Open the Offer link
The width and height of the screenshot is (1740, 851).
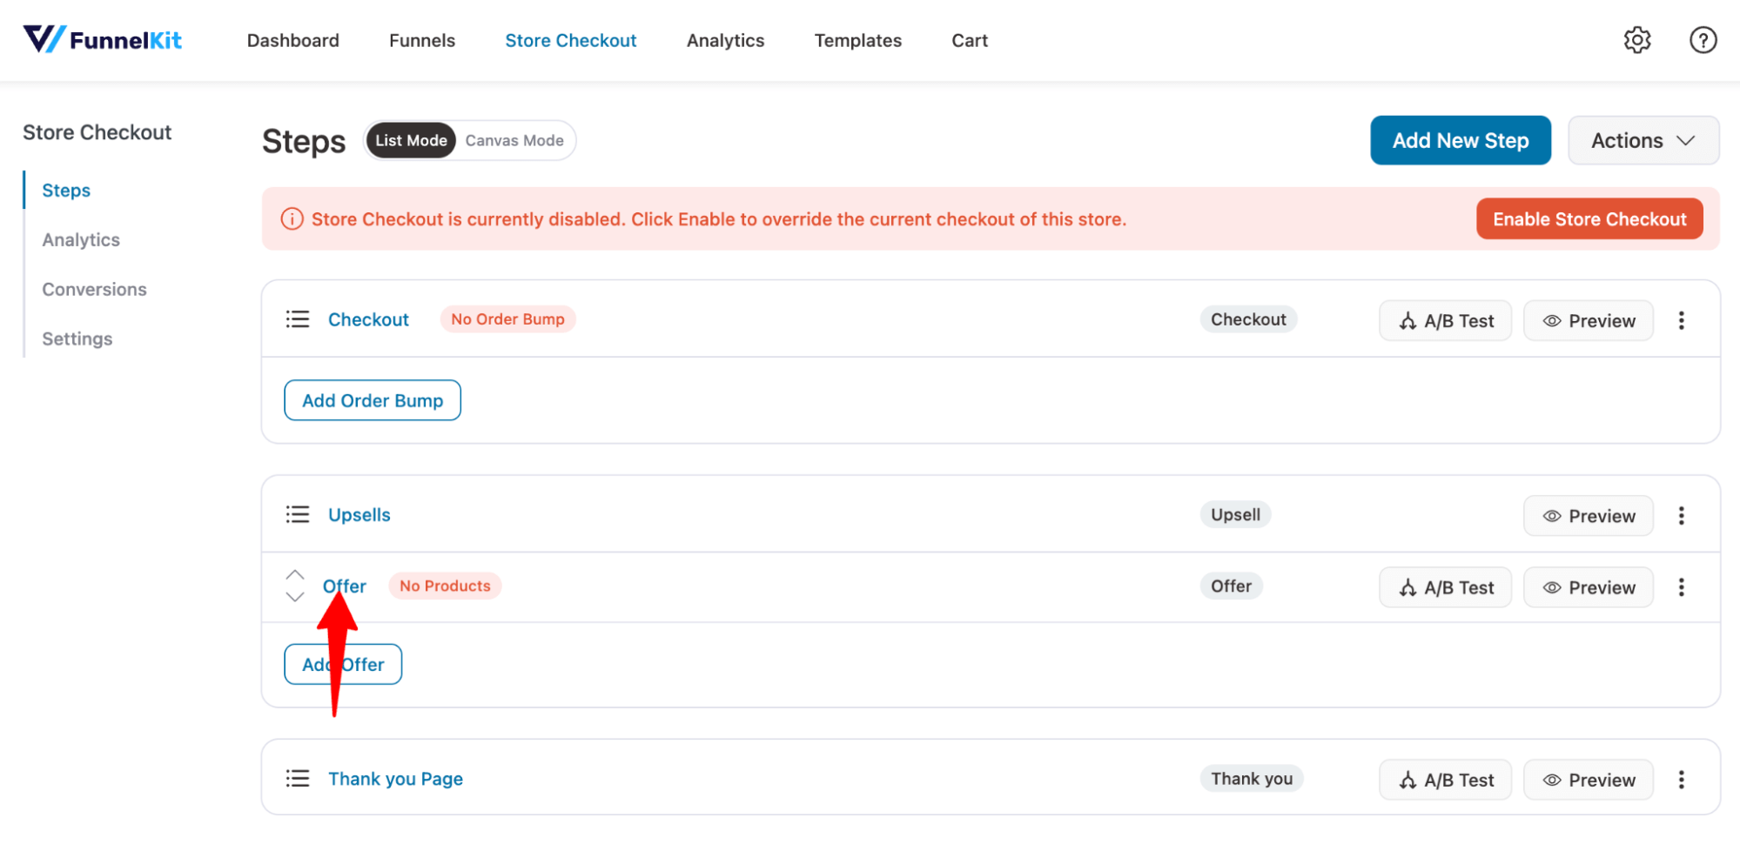click(x=345, y=586)
